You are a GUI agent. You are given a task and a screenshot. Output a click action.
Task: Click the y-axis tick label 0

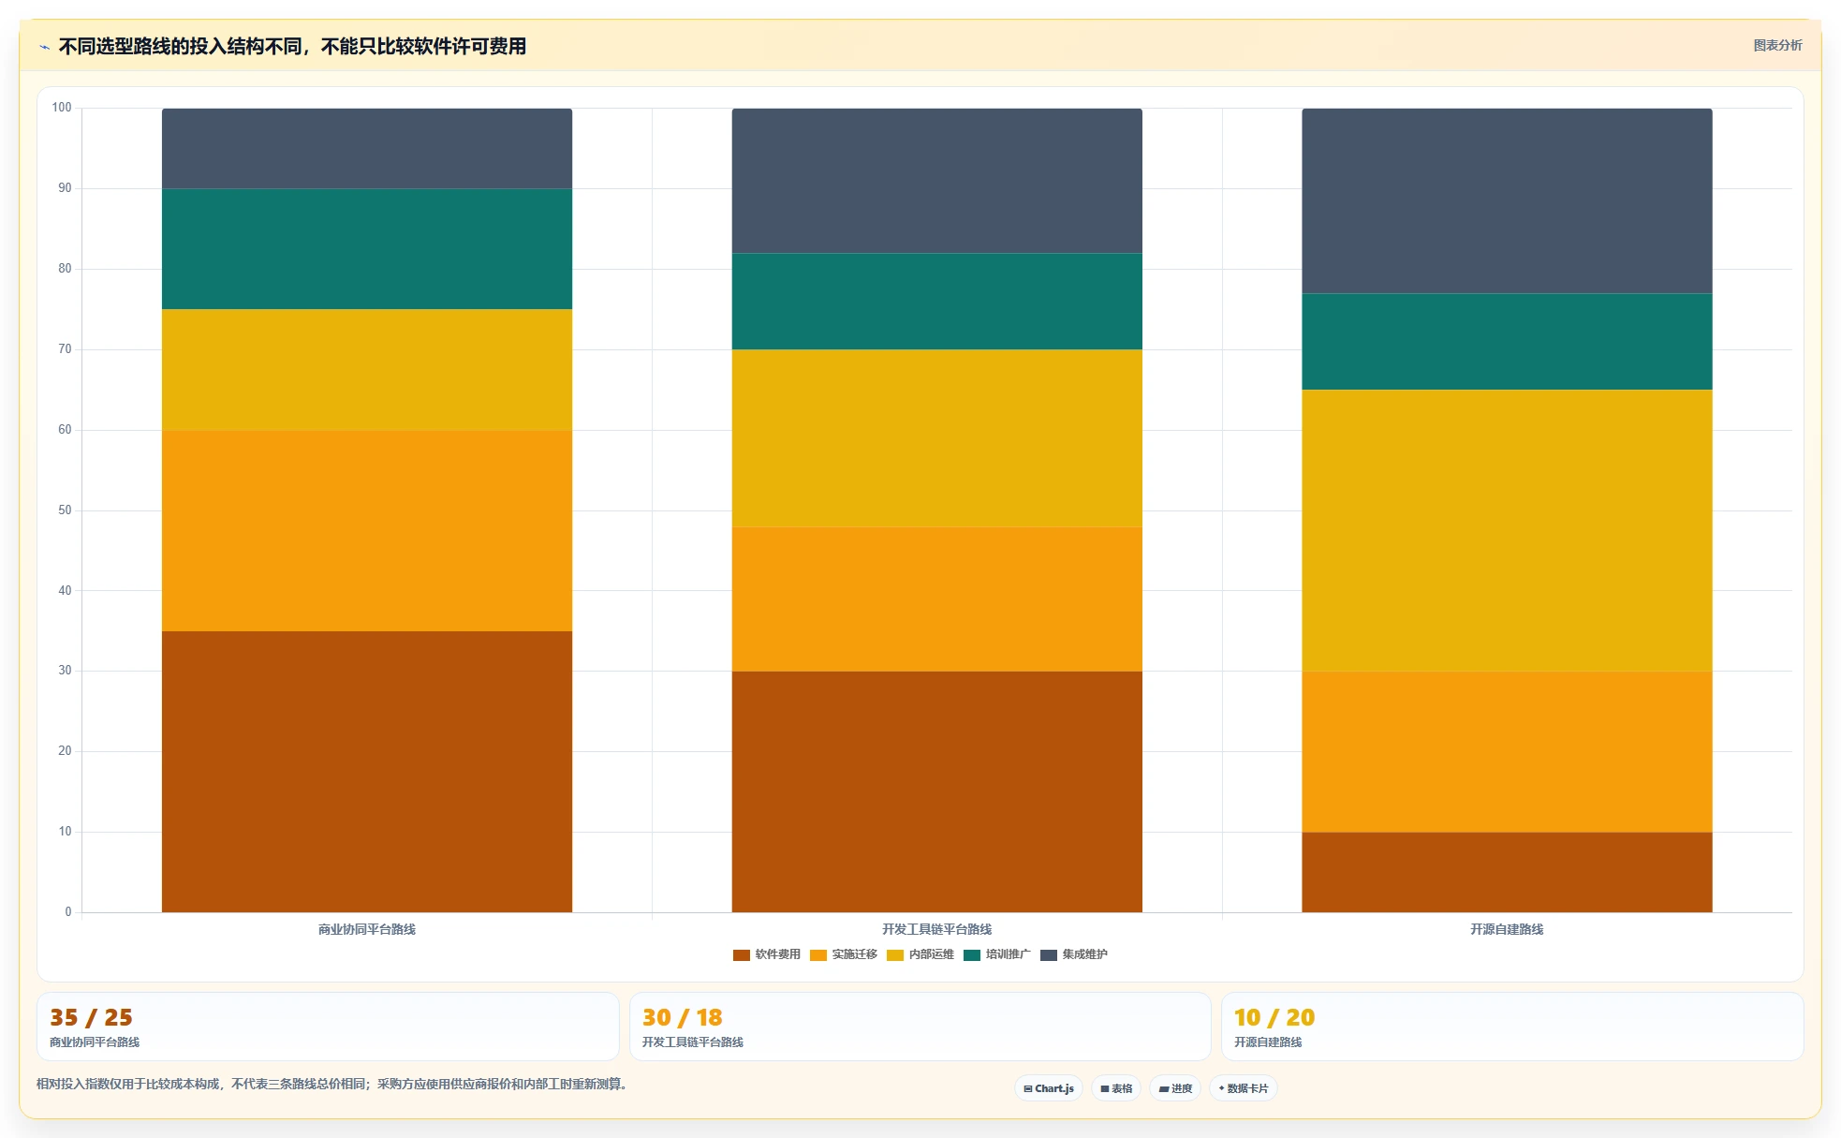[68, 912]
